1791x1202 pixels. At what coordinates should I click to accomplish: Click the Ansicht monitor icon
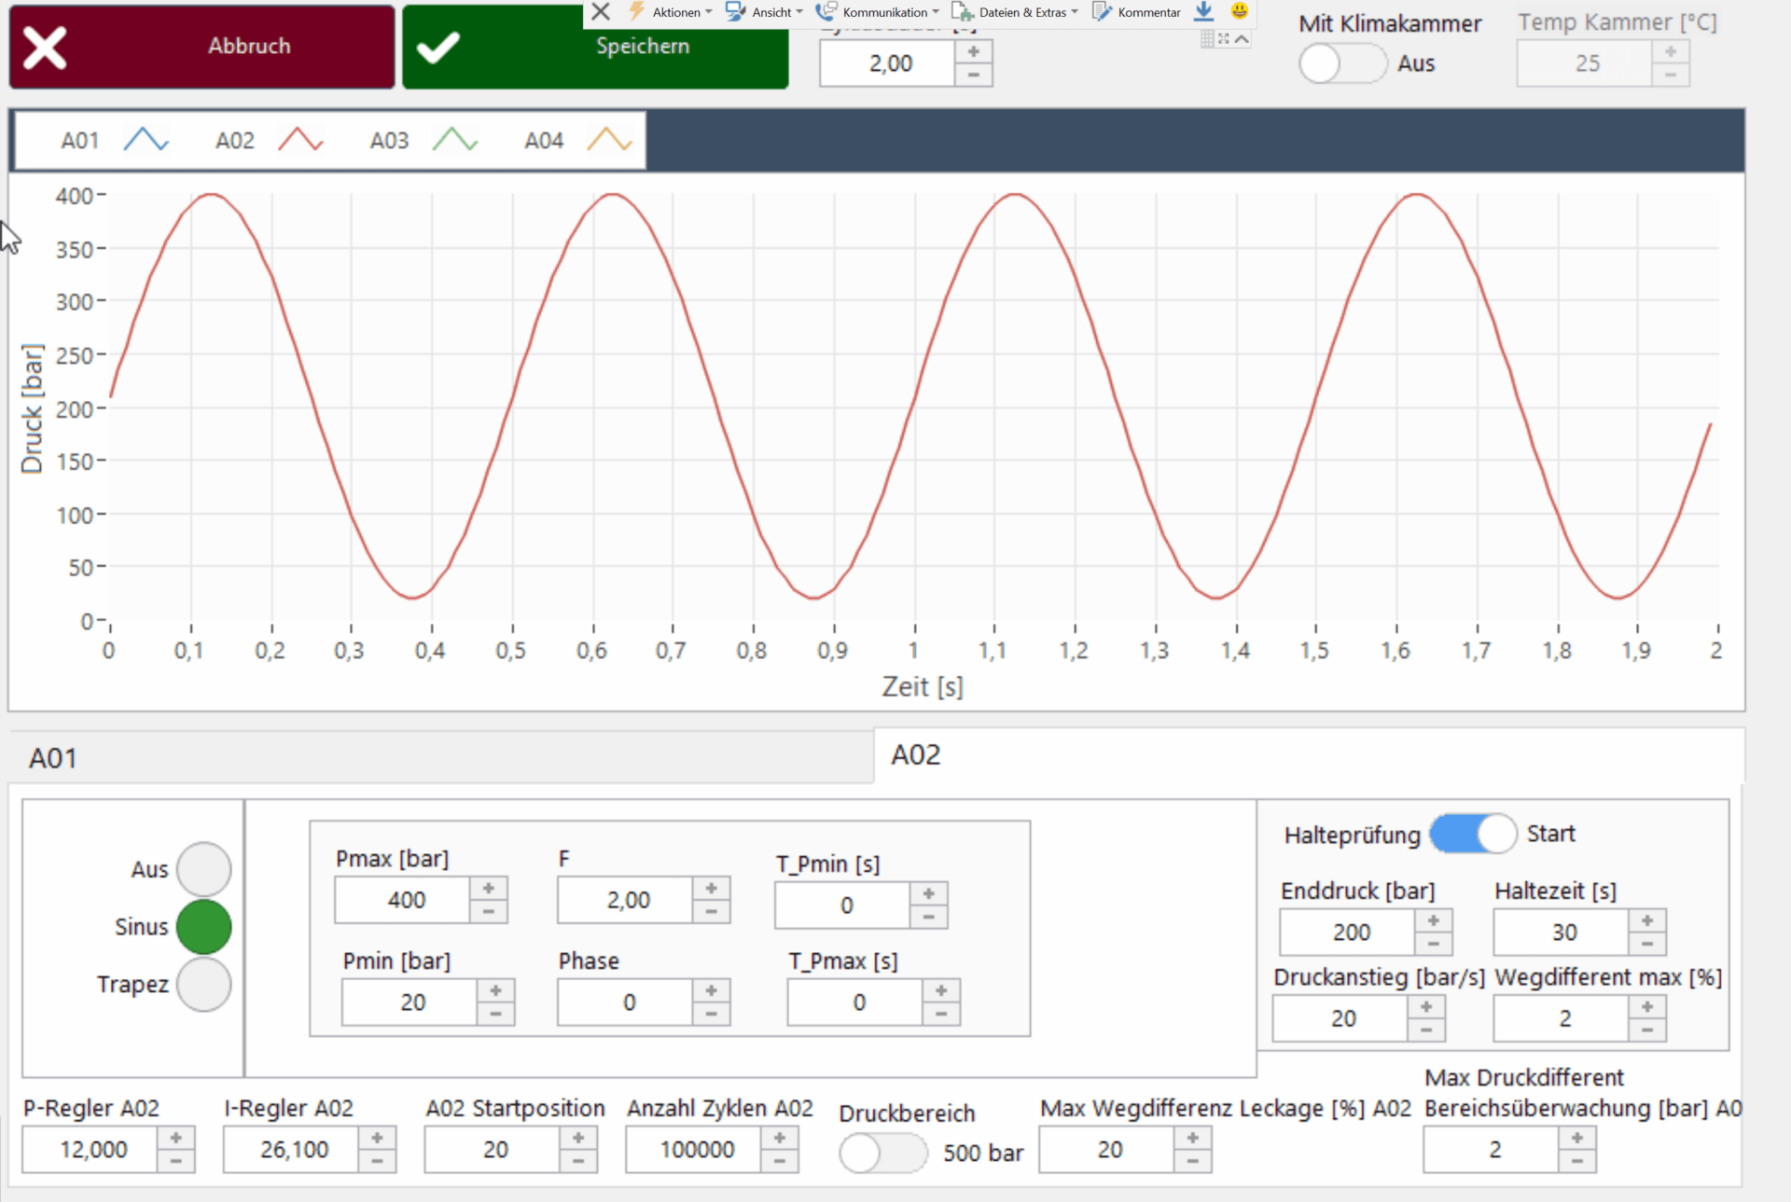[733, 11]
